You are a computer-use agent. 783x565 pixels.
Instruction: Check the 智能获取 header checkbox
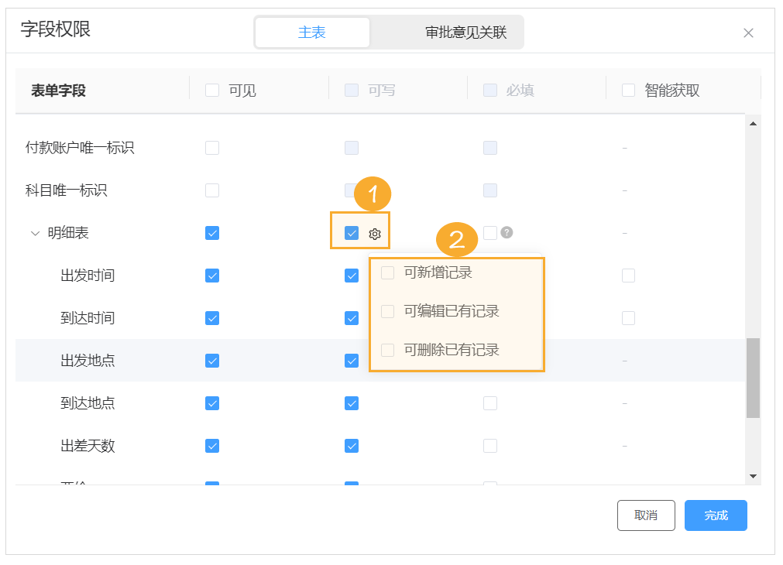tap(628, 90)
